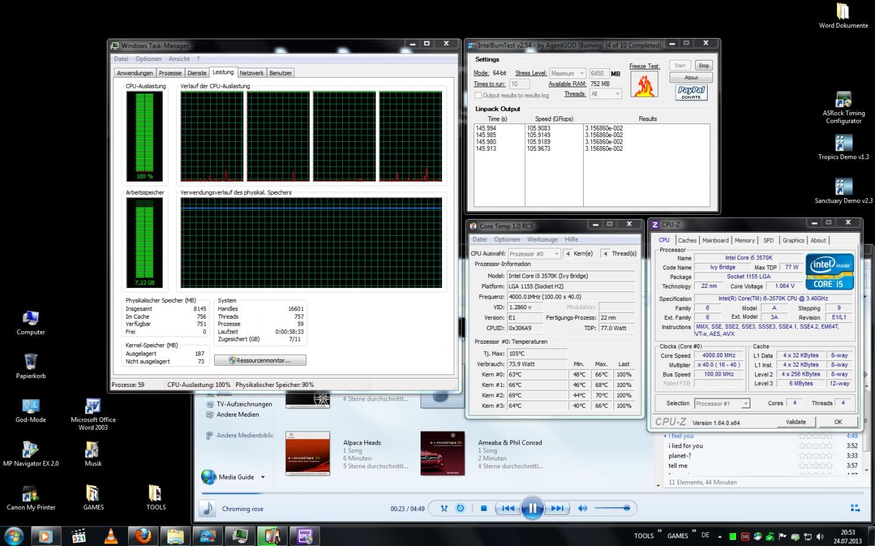Image resolution: width=875 pixels, height=546 pixels.
Task: Switch to the Netzwerk tab
Action: [x=252, y=73]
